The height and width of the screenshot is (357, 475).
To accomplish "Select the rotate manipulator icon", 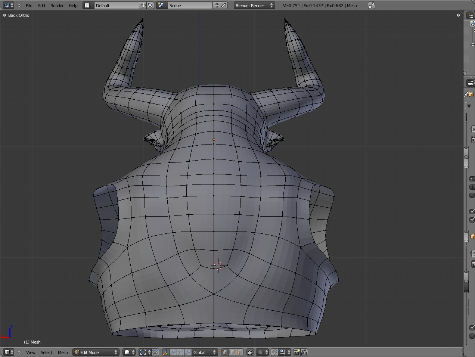I will coord(180,352).
